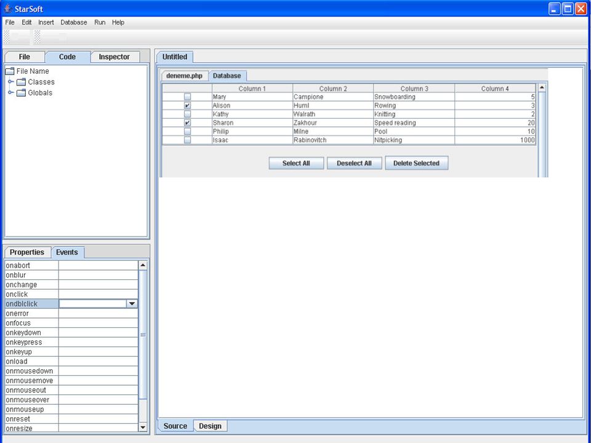Select the onmousedown event row

point(71,371)
